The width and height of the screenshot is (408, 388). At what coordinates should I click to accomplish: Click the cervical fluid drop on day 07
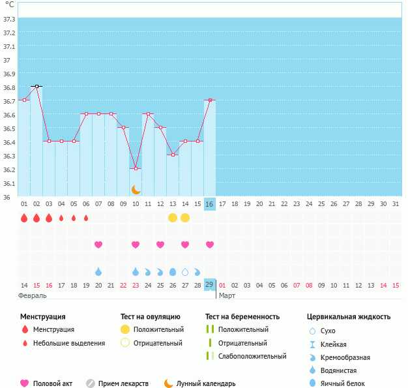tap(98, 271)
